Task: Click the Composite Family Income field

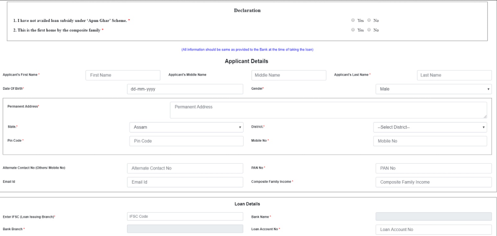Action: coord(433,182)
